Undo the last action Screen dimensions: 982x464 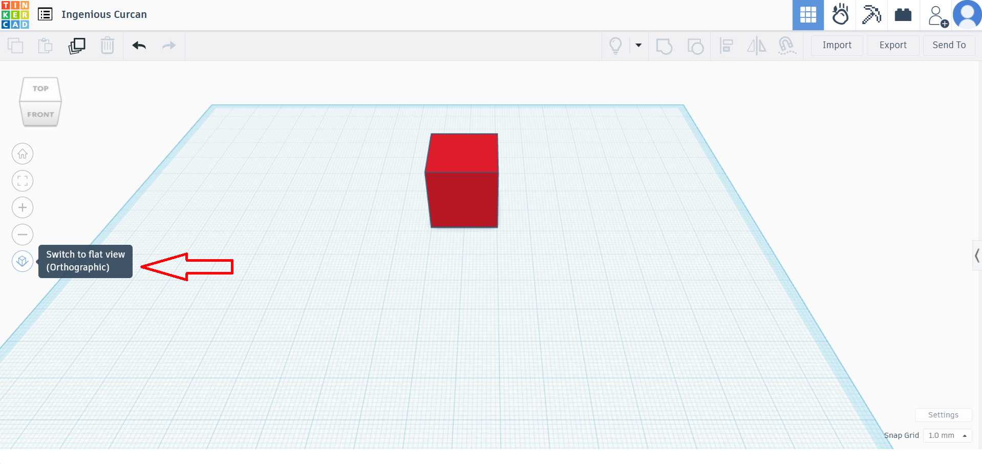coord(139,46)
